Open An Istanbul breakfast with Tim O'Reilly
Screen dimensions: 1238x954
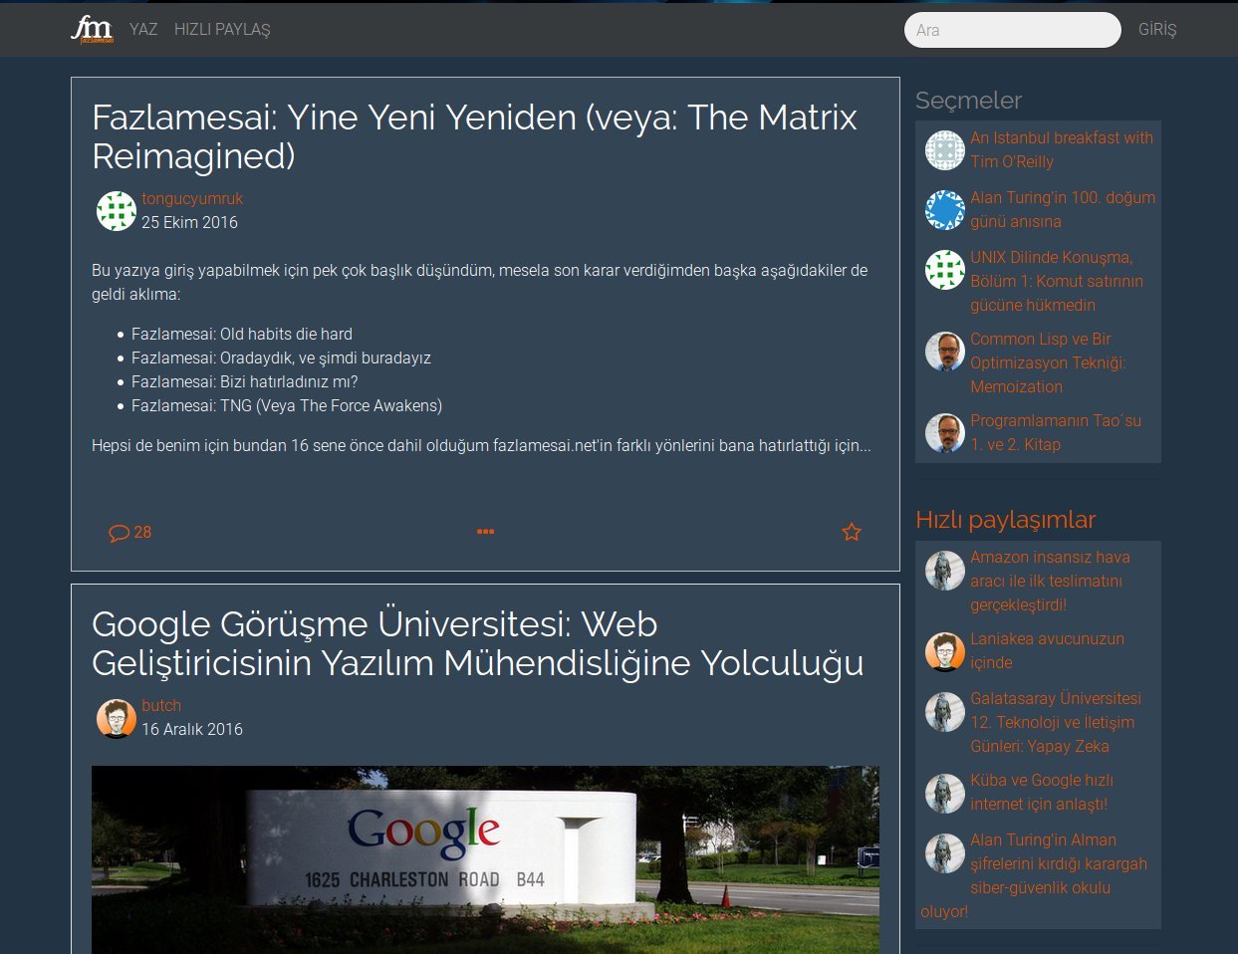1062,150
